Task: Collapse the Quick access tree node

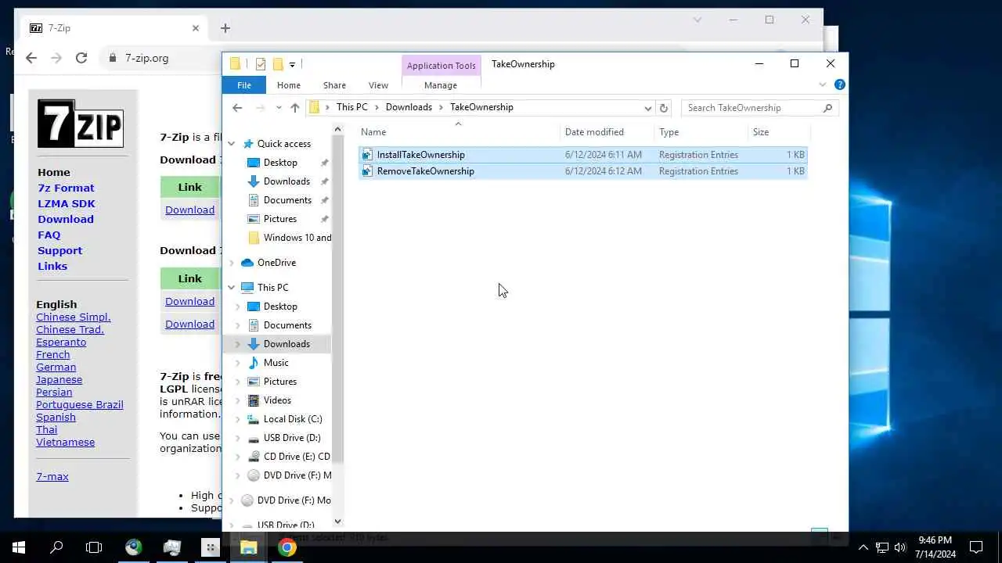Action: click(x=232, y=144)
